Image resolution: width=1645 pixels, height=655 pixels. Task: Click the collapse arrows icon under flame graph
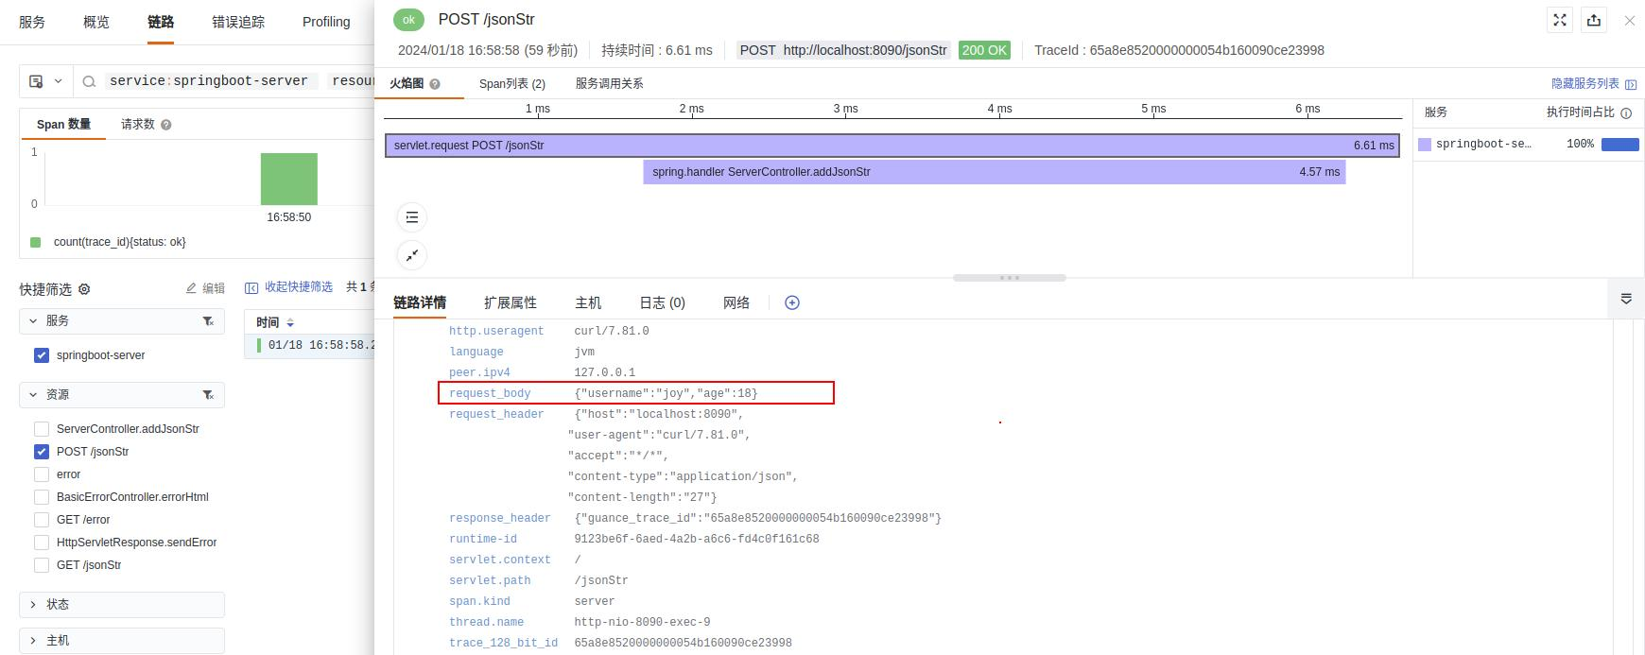pos(412,255)
